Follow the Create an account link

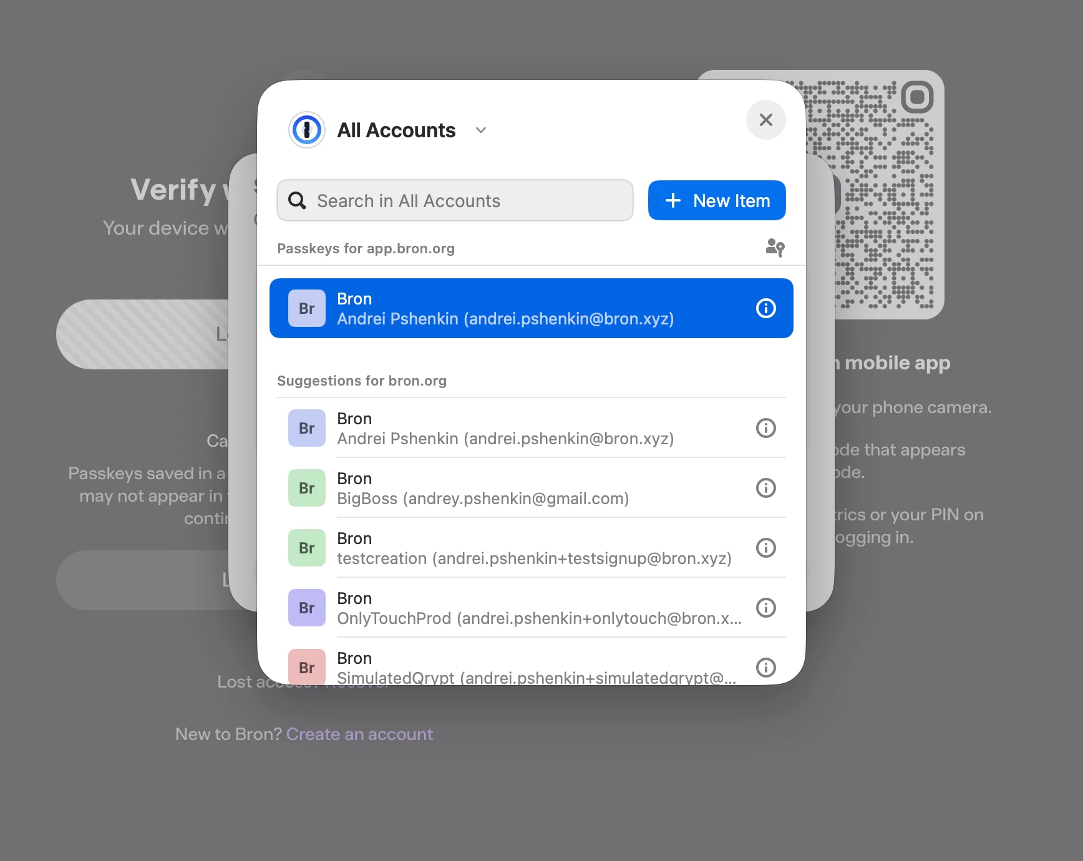coord(359,734)
